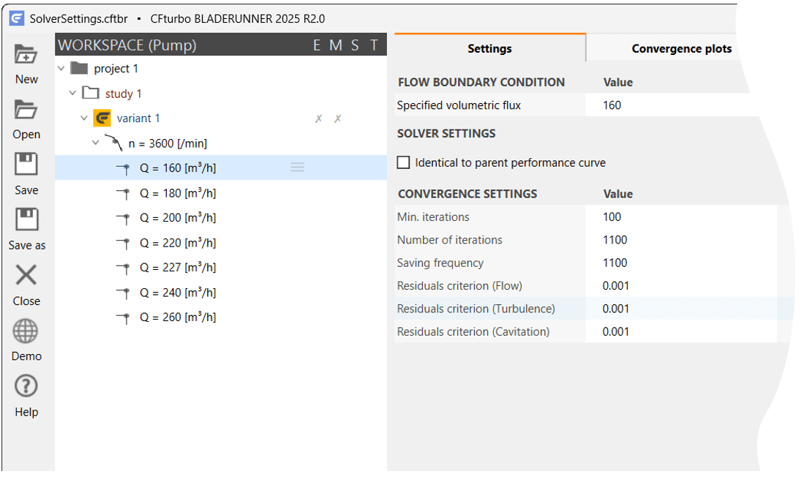Click the SOLVER SETTINGS heading

click(446, 134)
